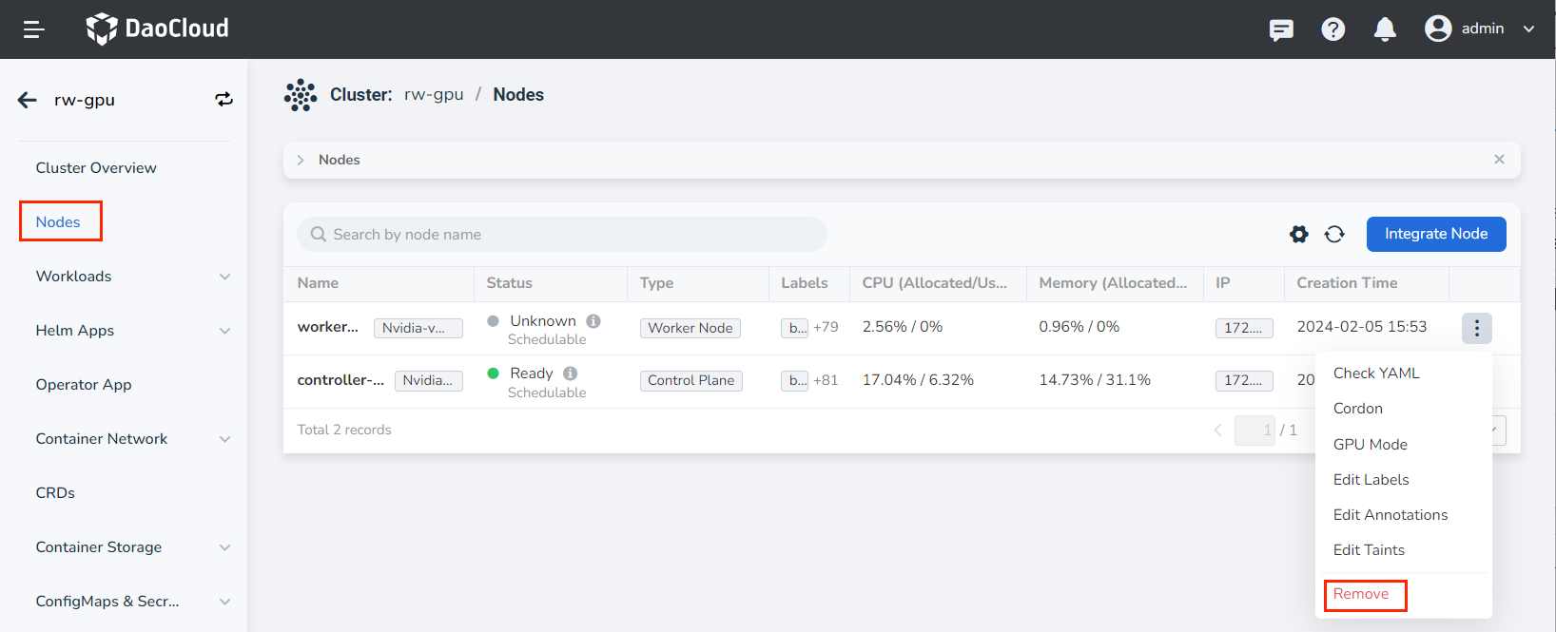Choose Cordon in the node menu
The width and height of the screenshot is (1556, 632).
pyautogui.click(x=1357, y=409)
